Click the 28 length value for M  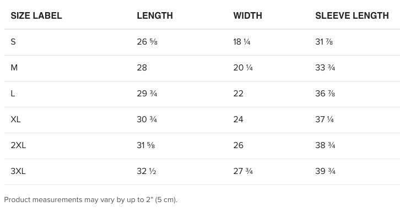coord(142,68)
